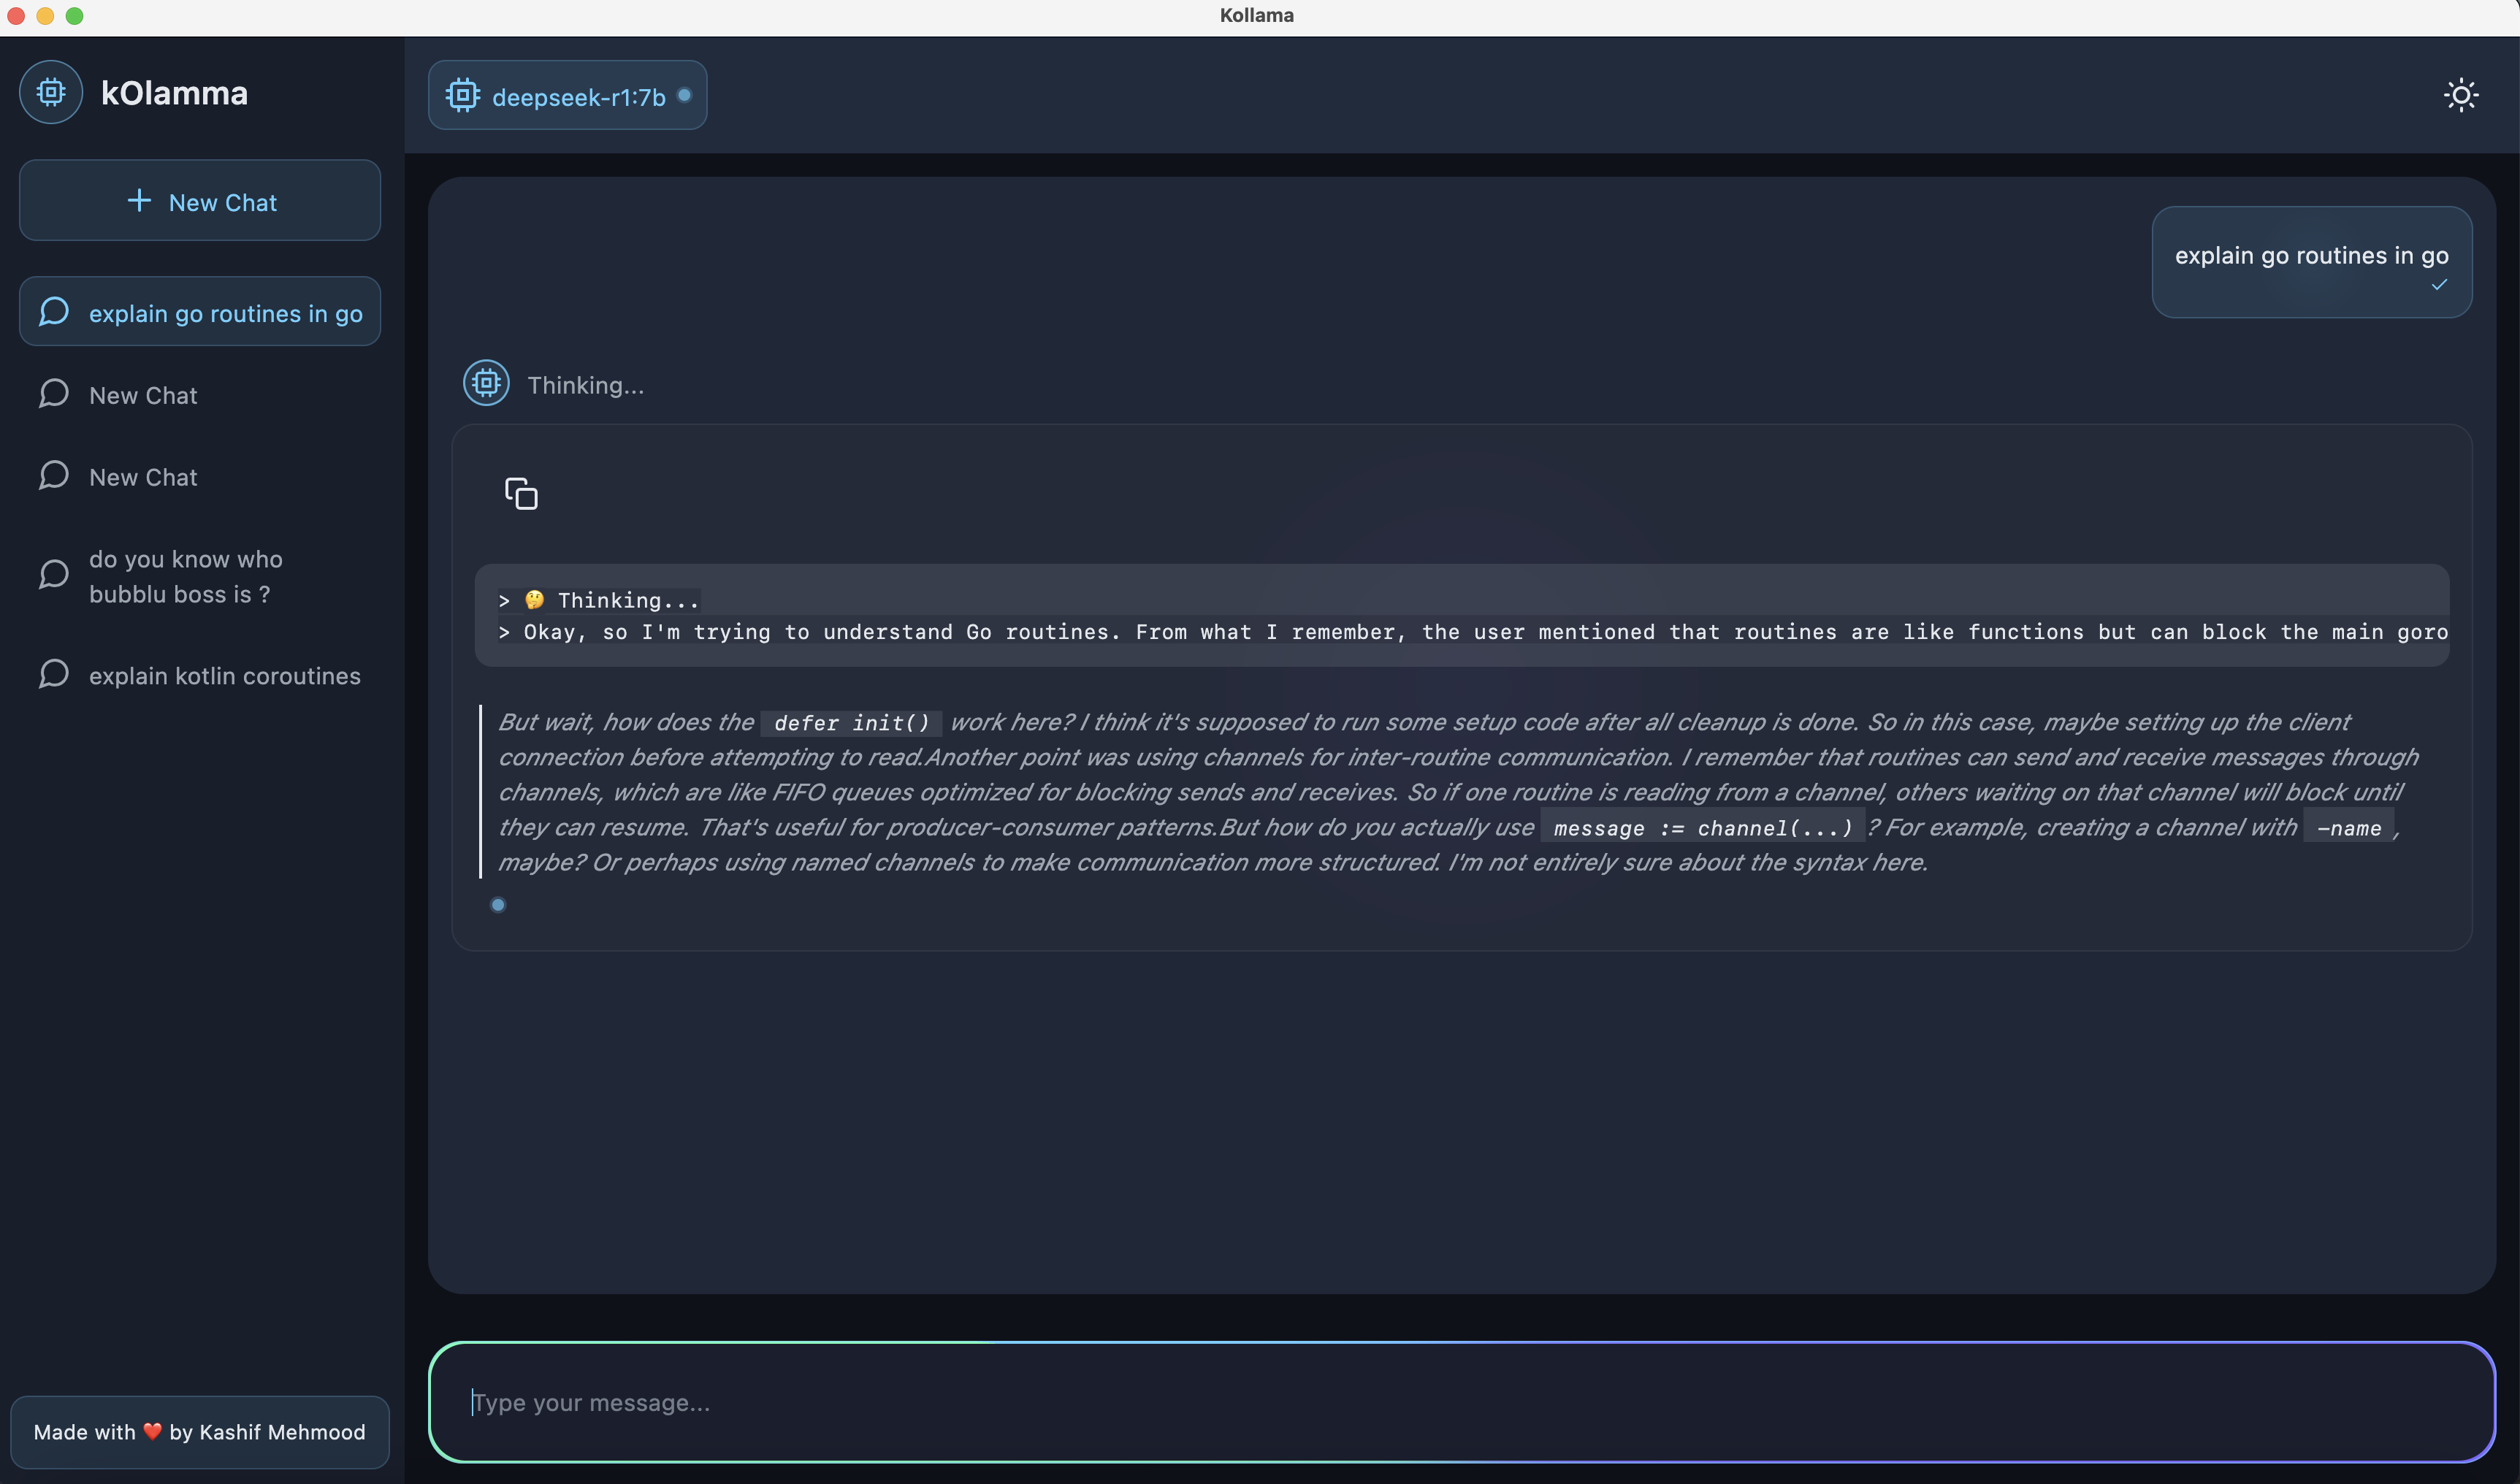Open the deepseek-r1:7b model selector
The image size is (2520, 1484).
coord(567,96)
